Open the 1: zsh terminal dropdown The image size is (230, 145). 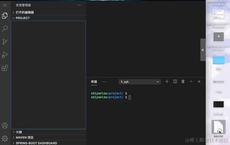coord(140,82)
